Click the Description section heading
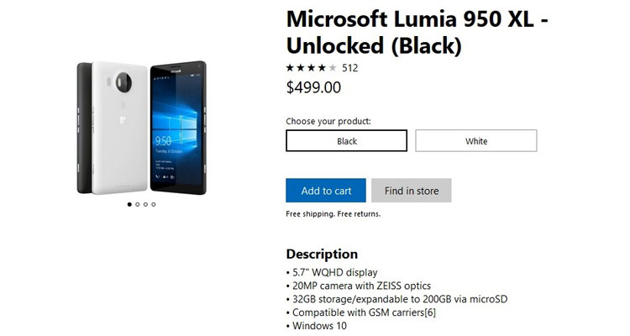This screenshot has height=336, width=630. [322, 254]
